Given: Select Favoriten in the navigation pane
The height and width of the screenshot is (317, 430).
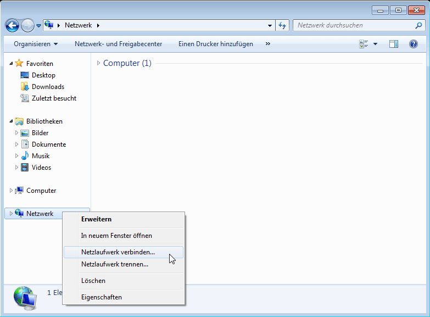Looking at the screenshot, I should pos(40,64).
